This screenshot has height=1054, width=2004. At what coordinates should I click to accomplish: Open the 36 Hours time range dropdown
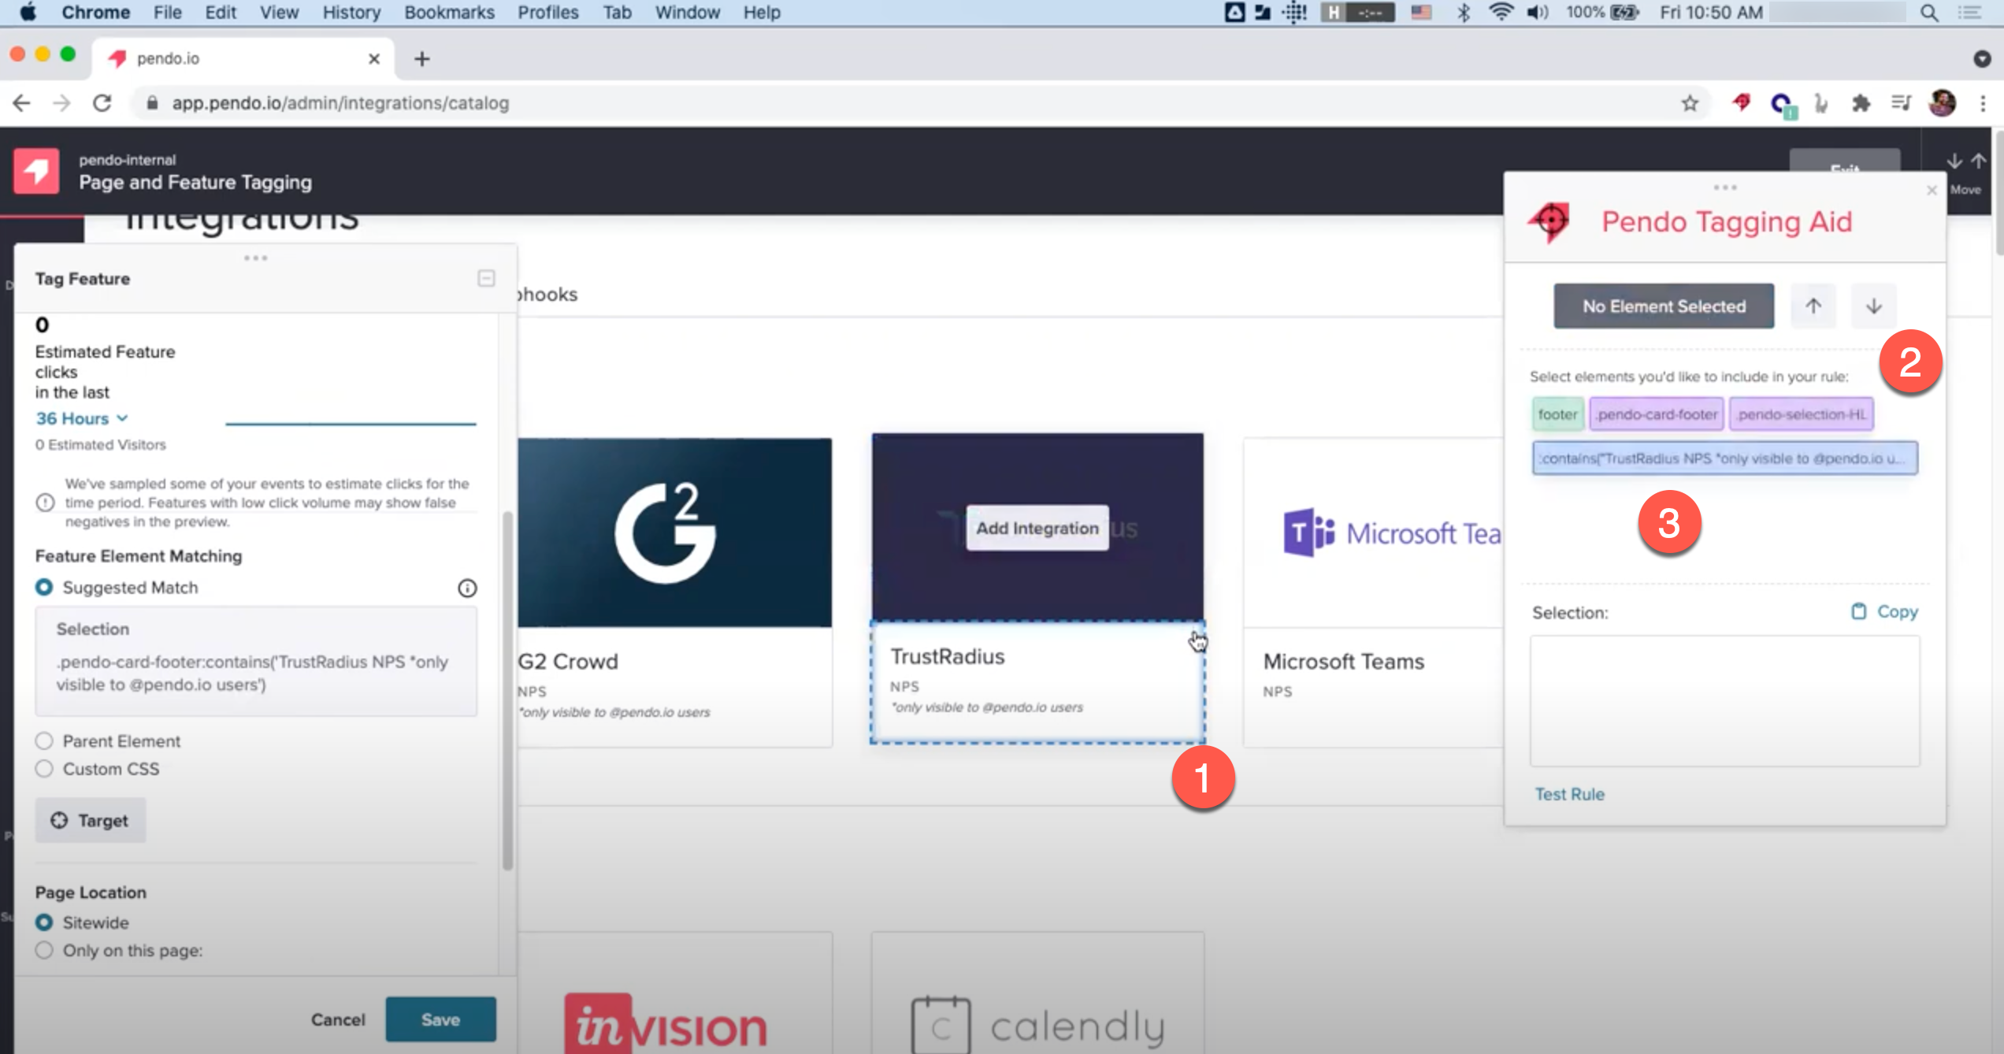click(81, 418)
